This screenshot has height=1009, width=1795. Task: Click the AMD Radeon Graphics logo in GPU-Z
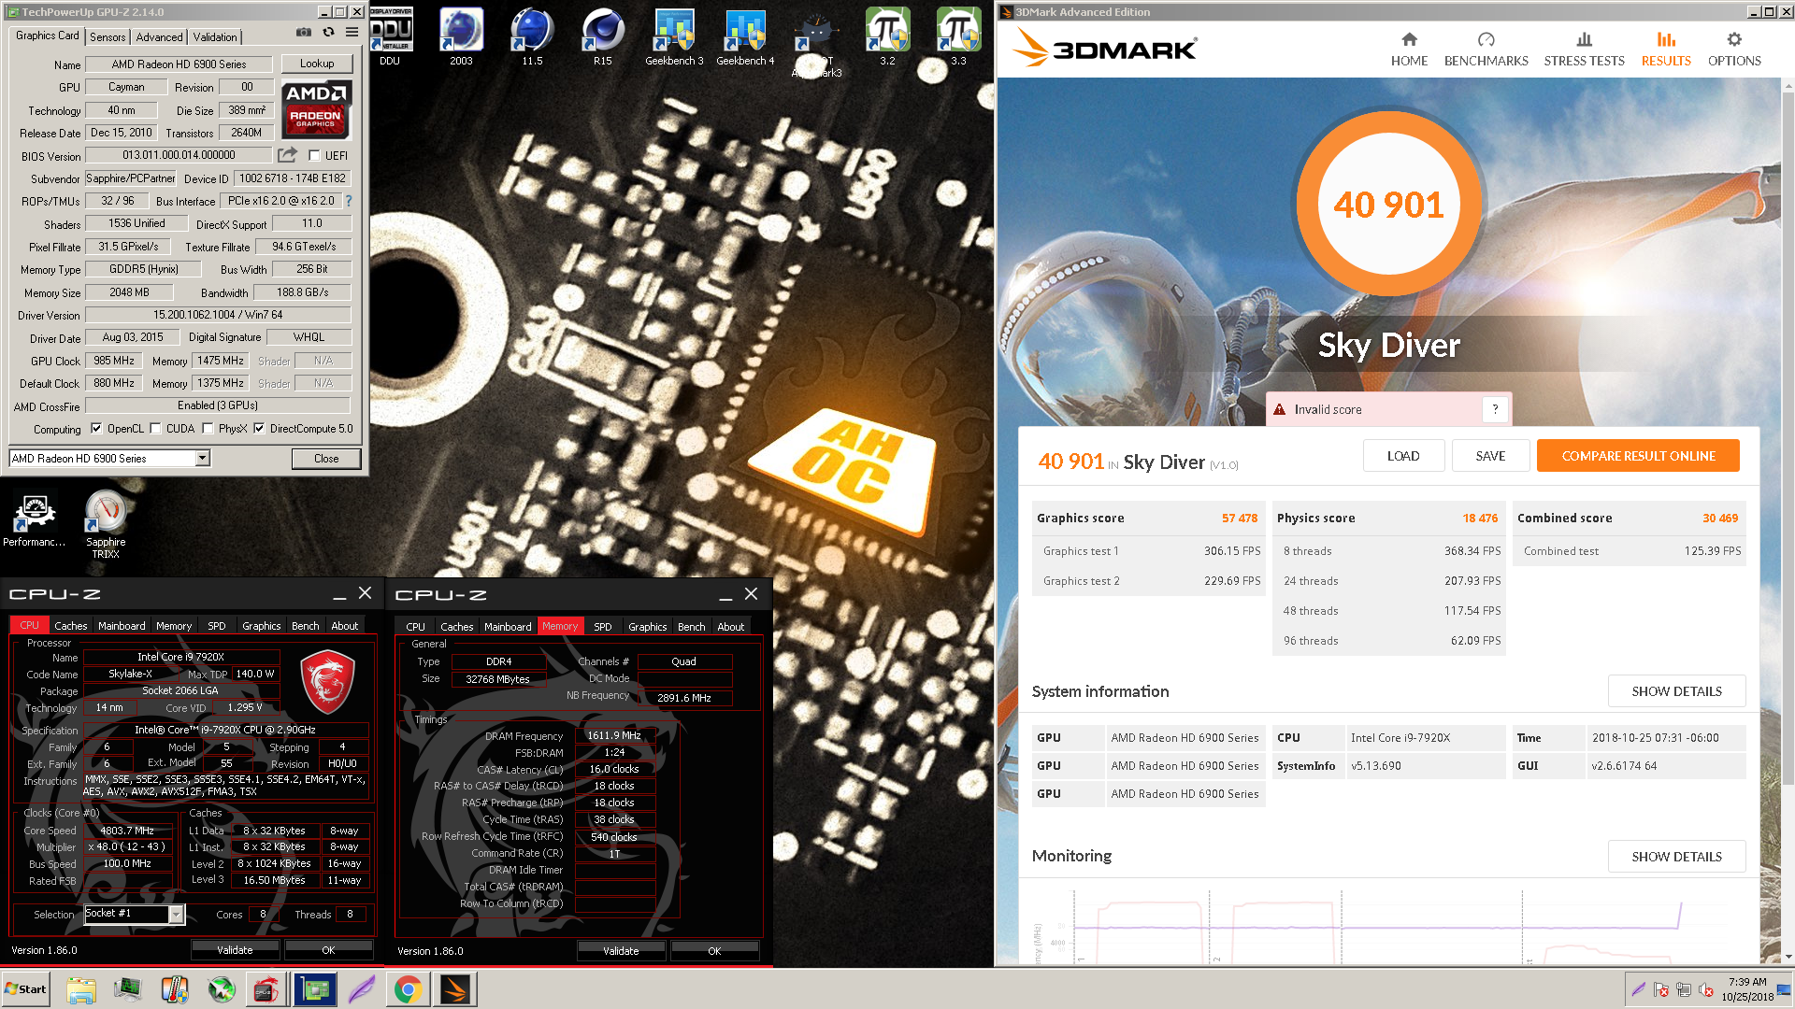pyautogui.click(x=316, y=109)
